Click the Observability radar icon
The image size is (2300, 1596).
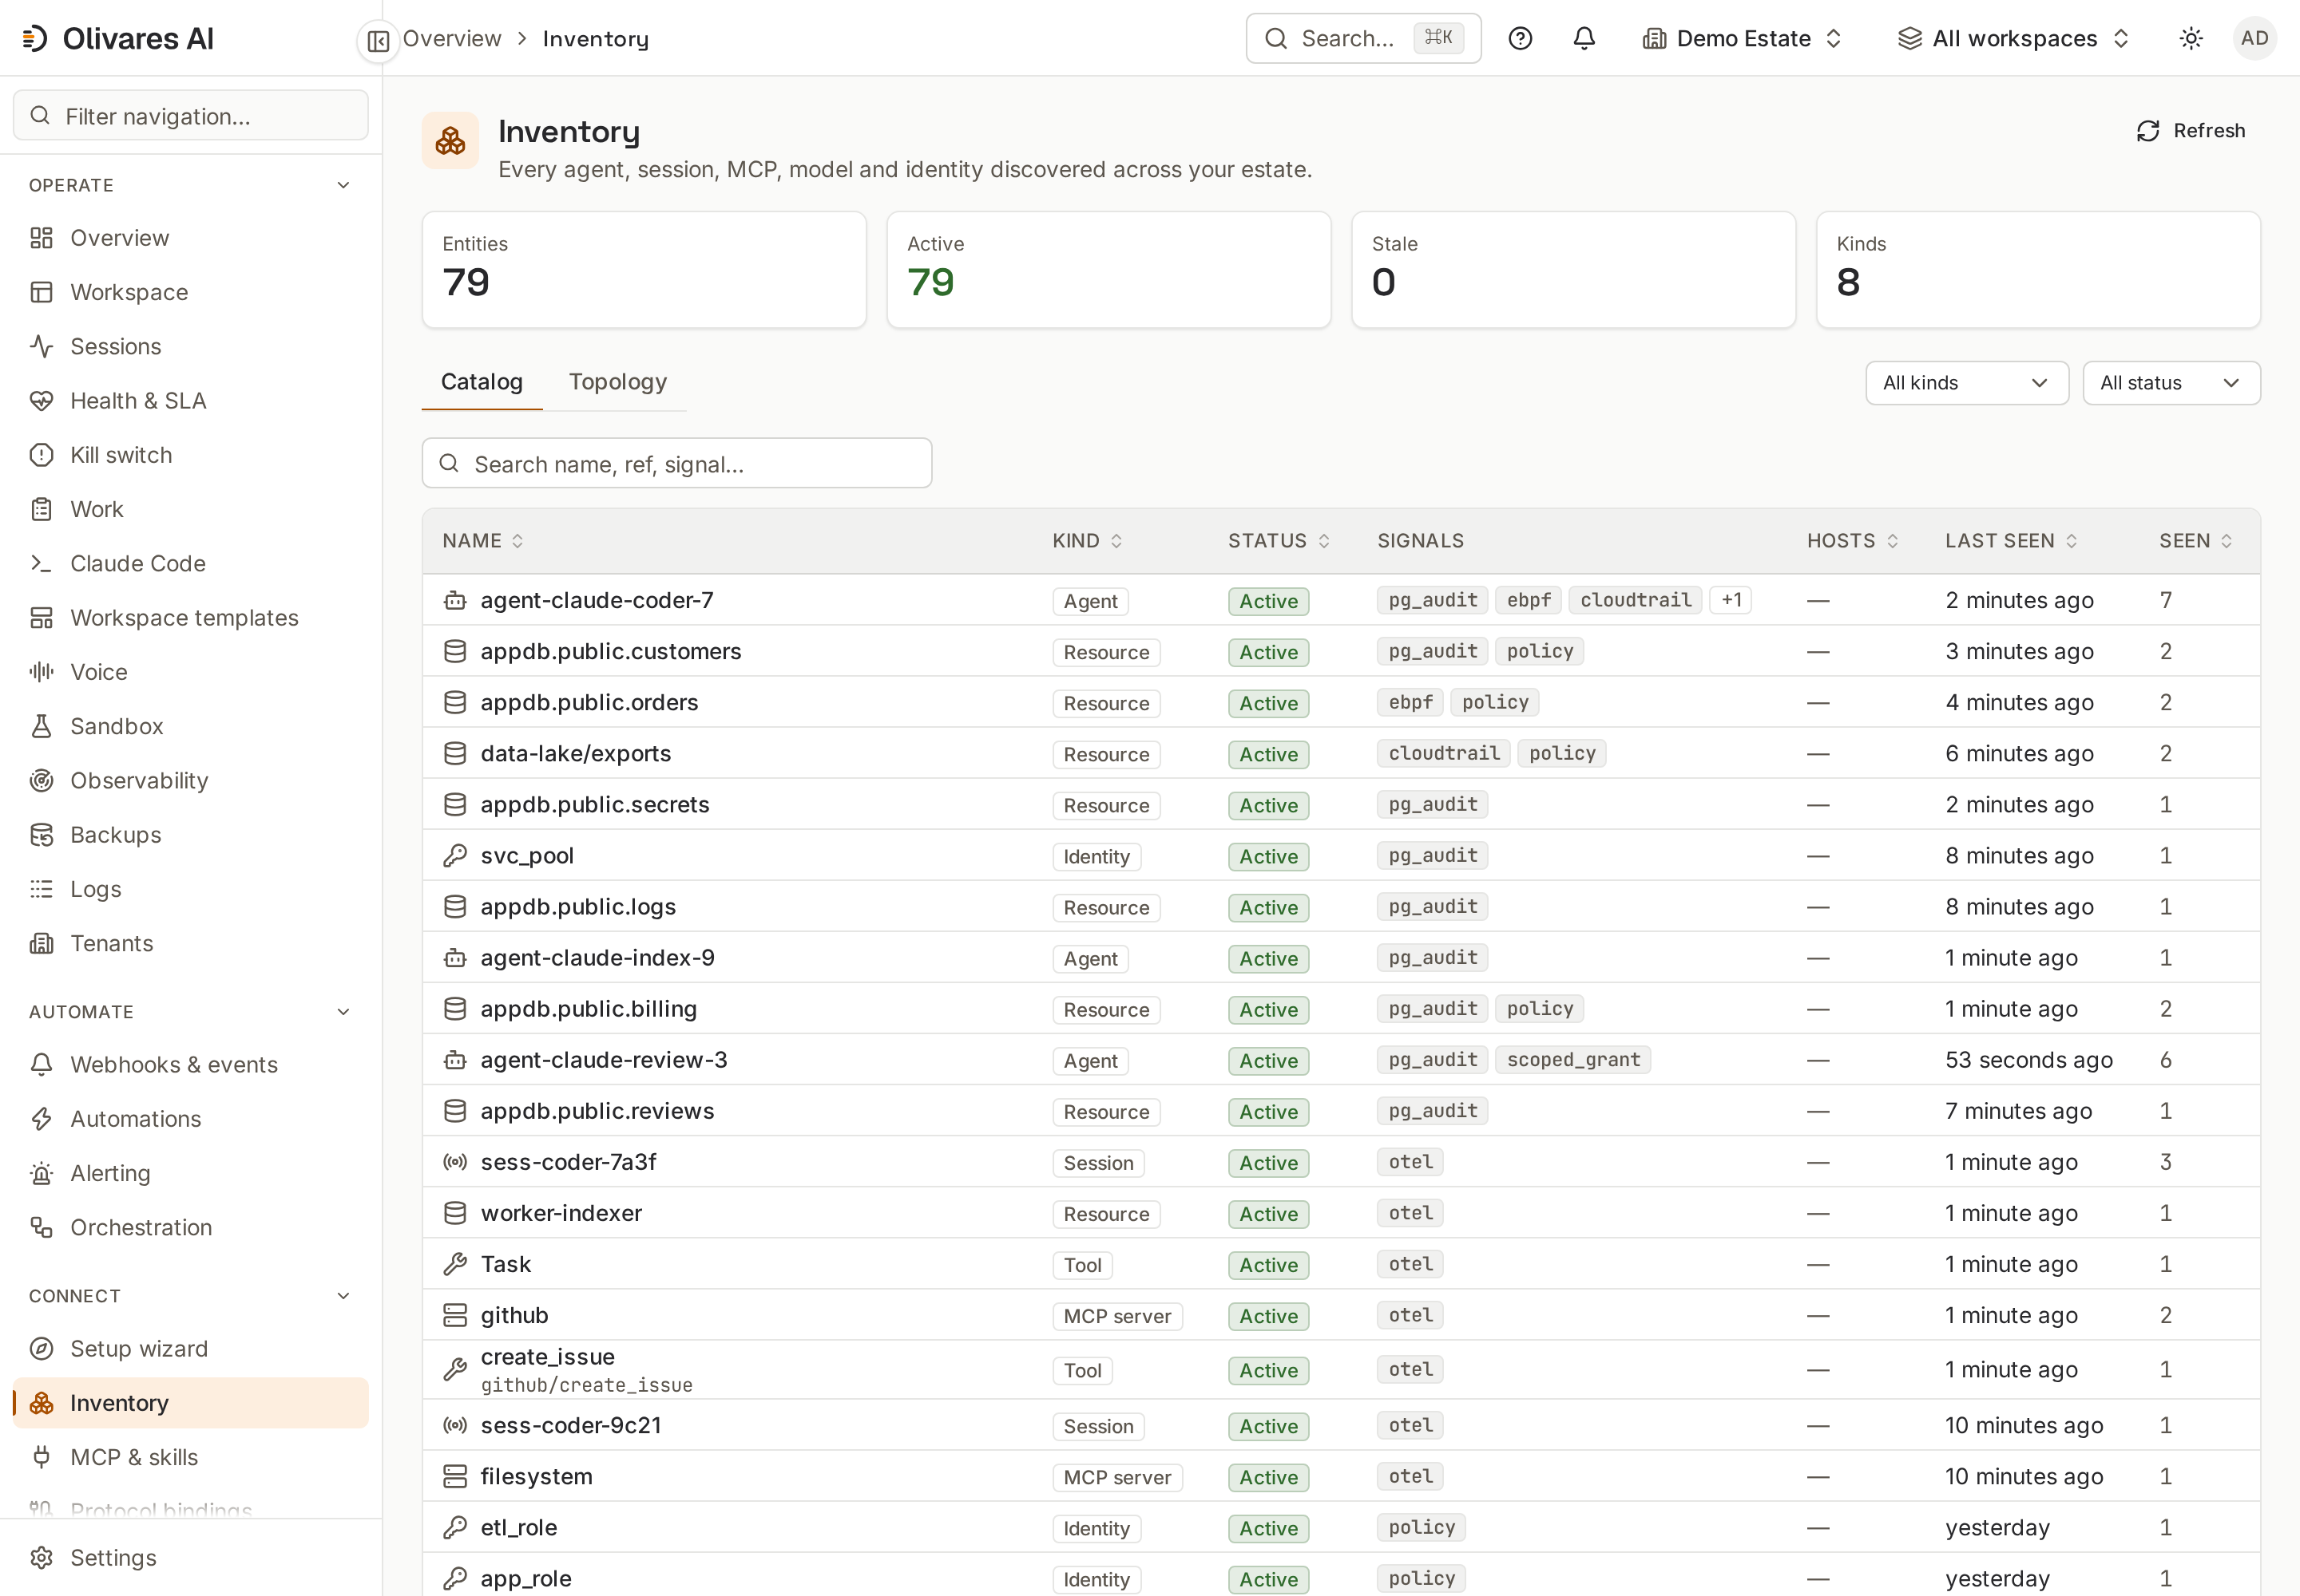pos(41,780)
